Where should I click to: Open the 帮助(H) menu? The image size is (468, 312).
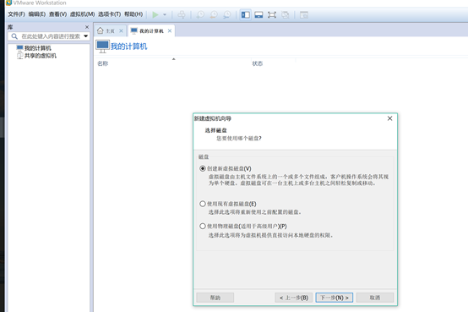[133, 14]
